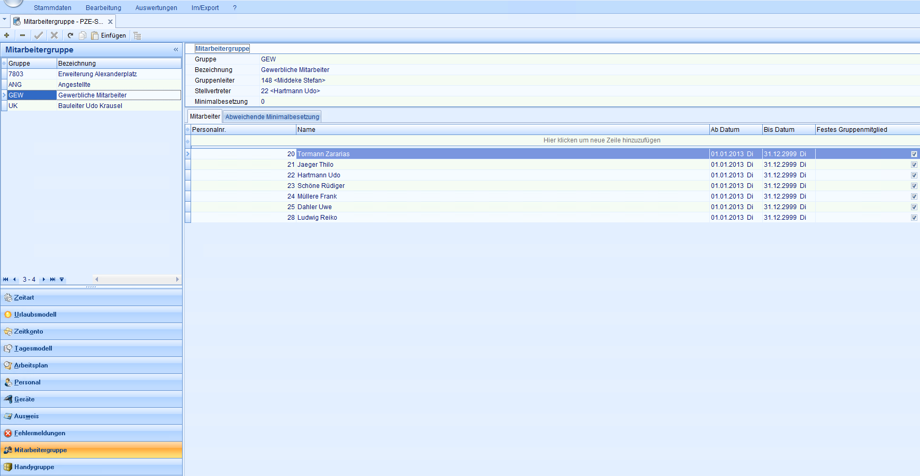This screenshot has width=920, height=476.
Task: Click the minus icon to delete record
Action: pyautogui.click(x=22, y=35)
